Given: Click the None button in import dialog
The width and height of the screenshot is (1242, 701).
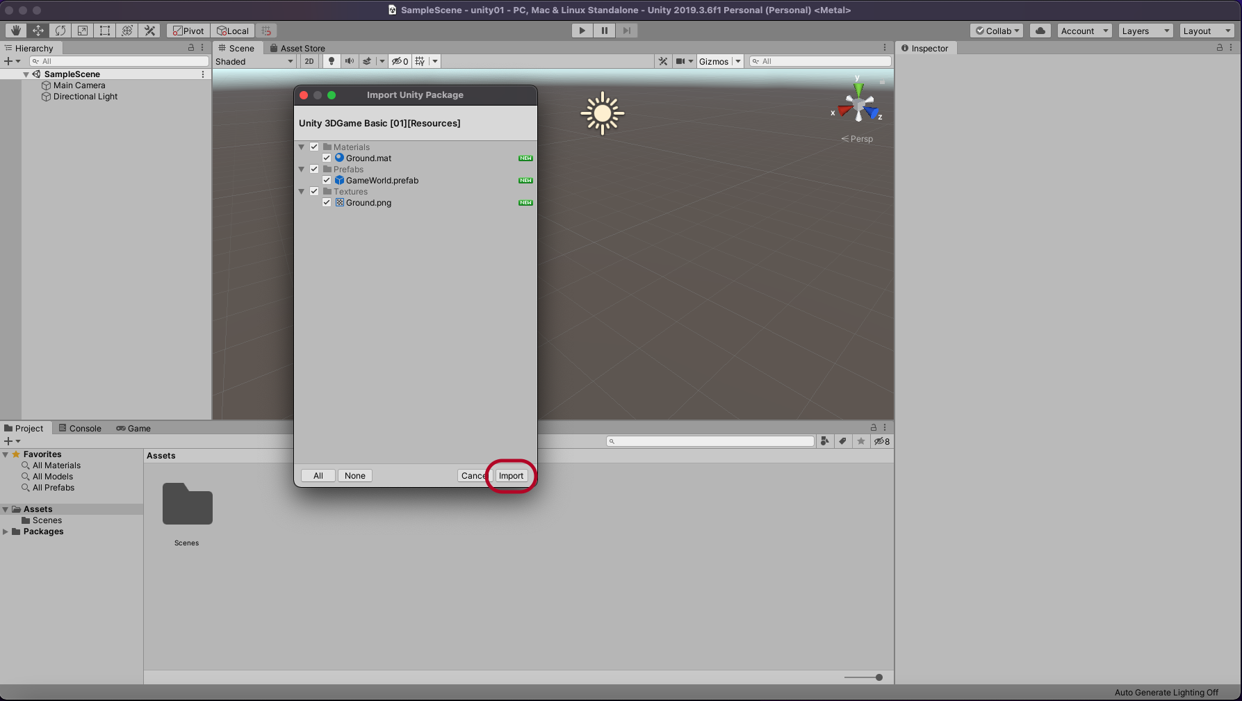Looking at the screenshot, I should pos(355,476).
